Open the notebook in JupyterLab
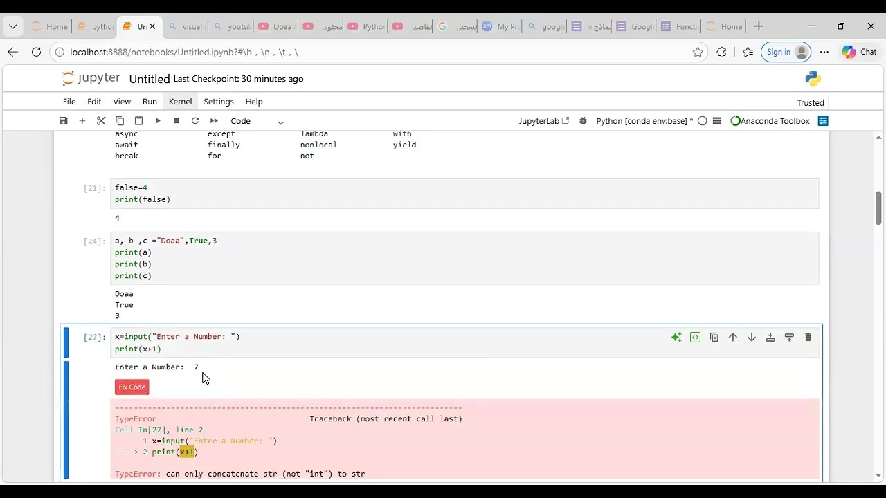This screenshot has width=886, height=498. tap(544, 121)
